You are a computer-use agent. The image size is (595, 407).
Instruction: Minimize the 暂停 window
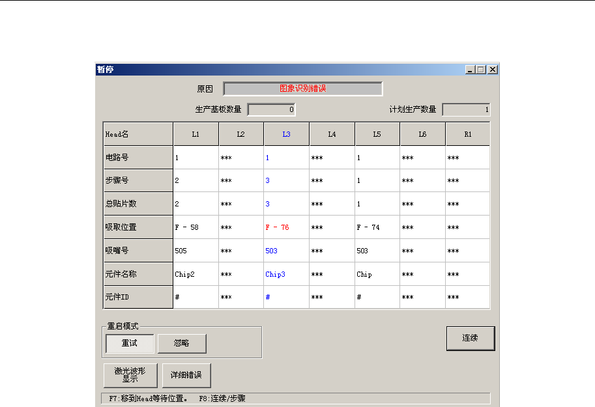[470, 70]
